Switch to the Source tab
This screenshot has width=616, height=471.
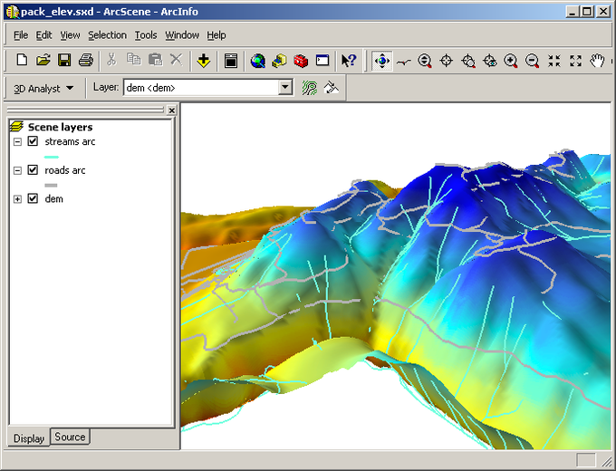pos(70,437)
